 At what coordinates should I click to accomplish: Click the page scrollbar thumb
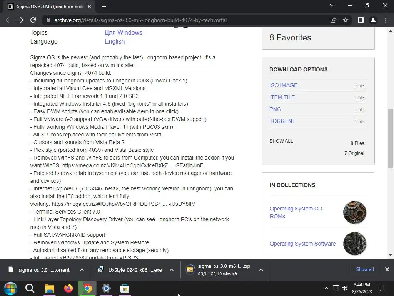tap(391, 138)
